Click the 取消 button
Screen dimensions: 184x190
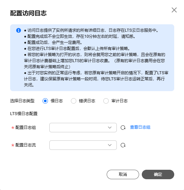(x=123, y=174)
